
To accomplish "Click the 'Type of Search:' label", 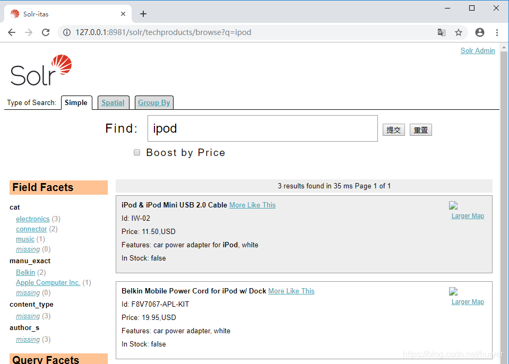I will [31, 103].
